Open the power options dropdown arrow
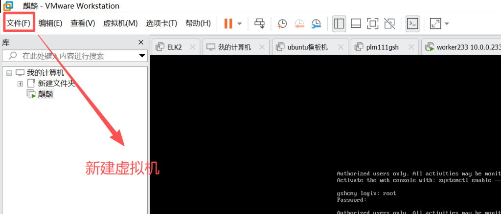This screenshot has height=214, width=501. click(239, 23)
